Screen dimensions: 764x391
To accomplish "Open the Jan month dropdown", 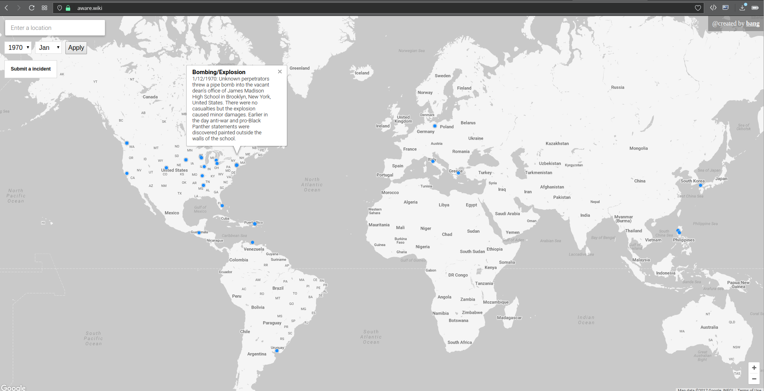I will click(x=48, y=47).
